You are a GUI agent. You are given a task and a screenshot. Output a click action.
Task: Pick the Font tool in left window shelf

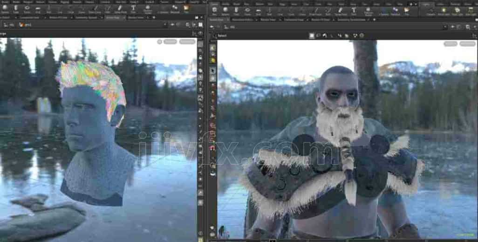pyautogui.click(x=133, y=9)
